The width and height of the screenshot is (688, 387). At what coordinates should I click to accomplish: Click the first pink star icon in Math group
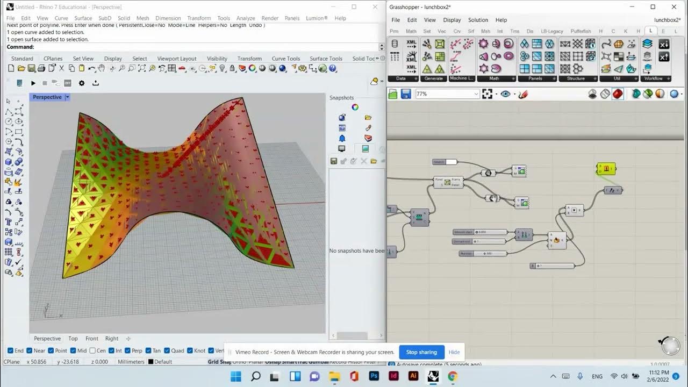pos(483,44)
